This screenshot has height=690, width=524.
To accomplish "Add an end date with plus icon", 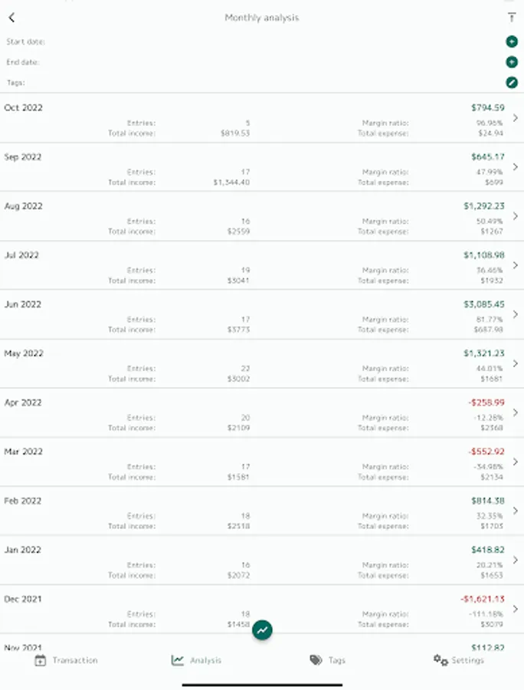I will click(x=512, y=62).
